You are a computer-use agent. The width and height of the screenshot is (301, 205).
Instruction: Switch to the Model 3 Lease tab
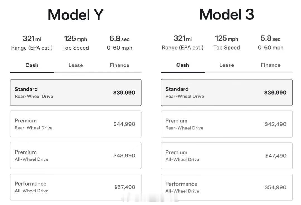click(x=226, y=65)
